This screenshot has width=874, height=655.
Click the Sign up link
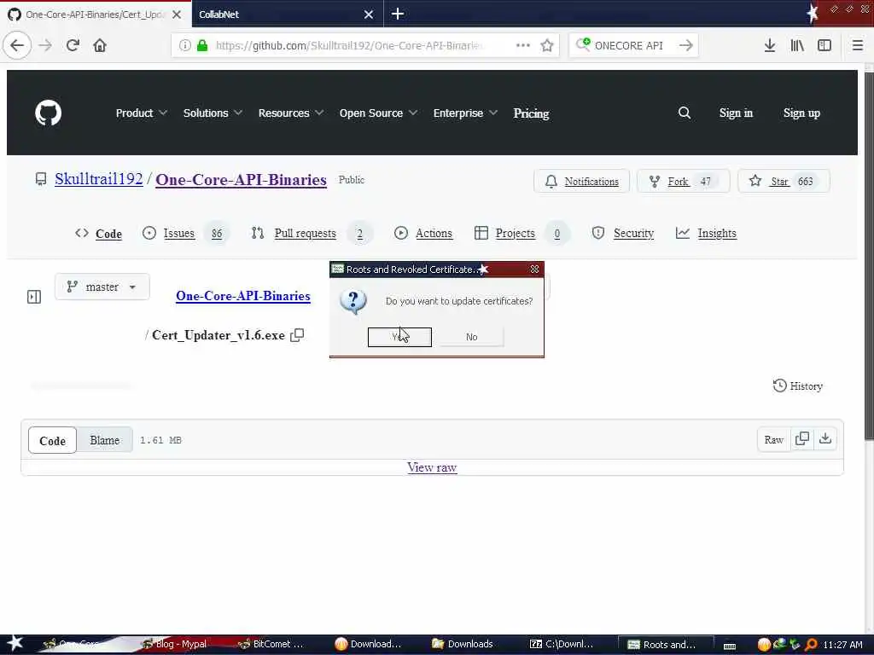tap(801, 113)
